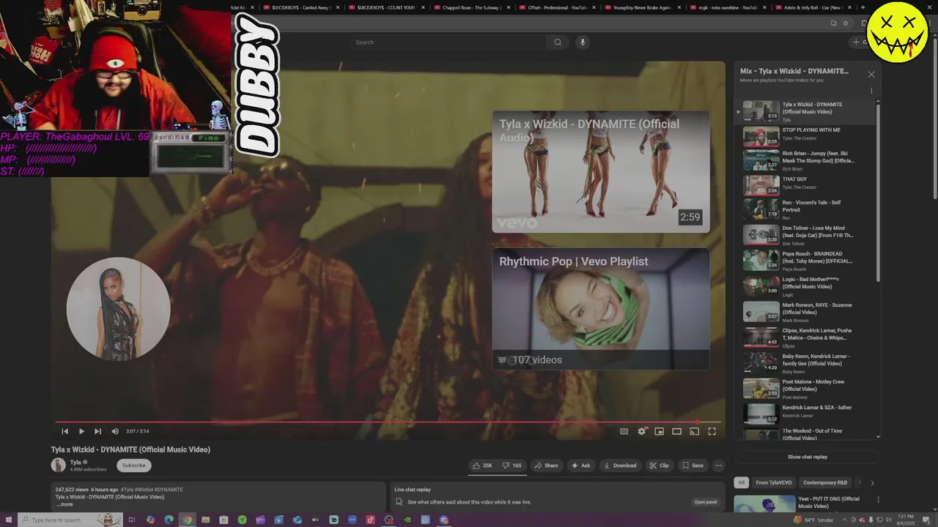This screenshot has height=527, width=938.
Task: Open Rhythmic Pop Vevo Playlist end card
Action: [601, 309]
